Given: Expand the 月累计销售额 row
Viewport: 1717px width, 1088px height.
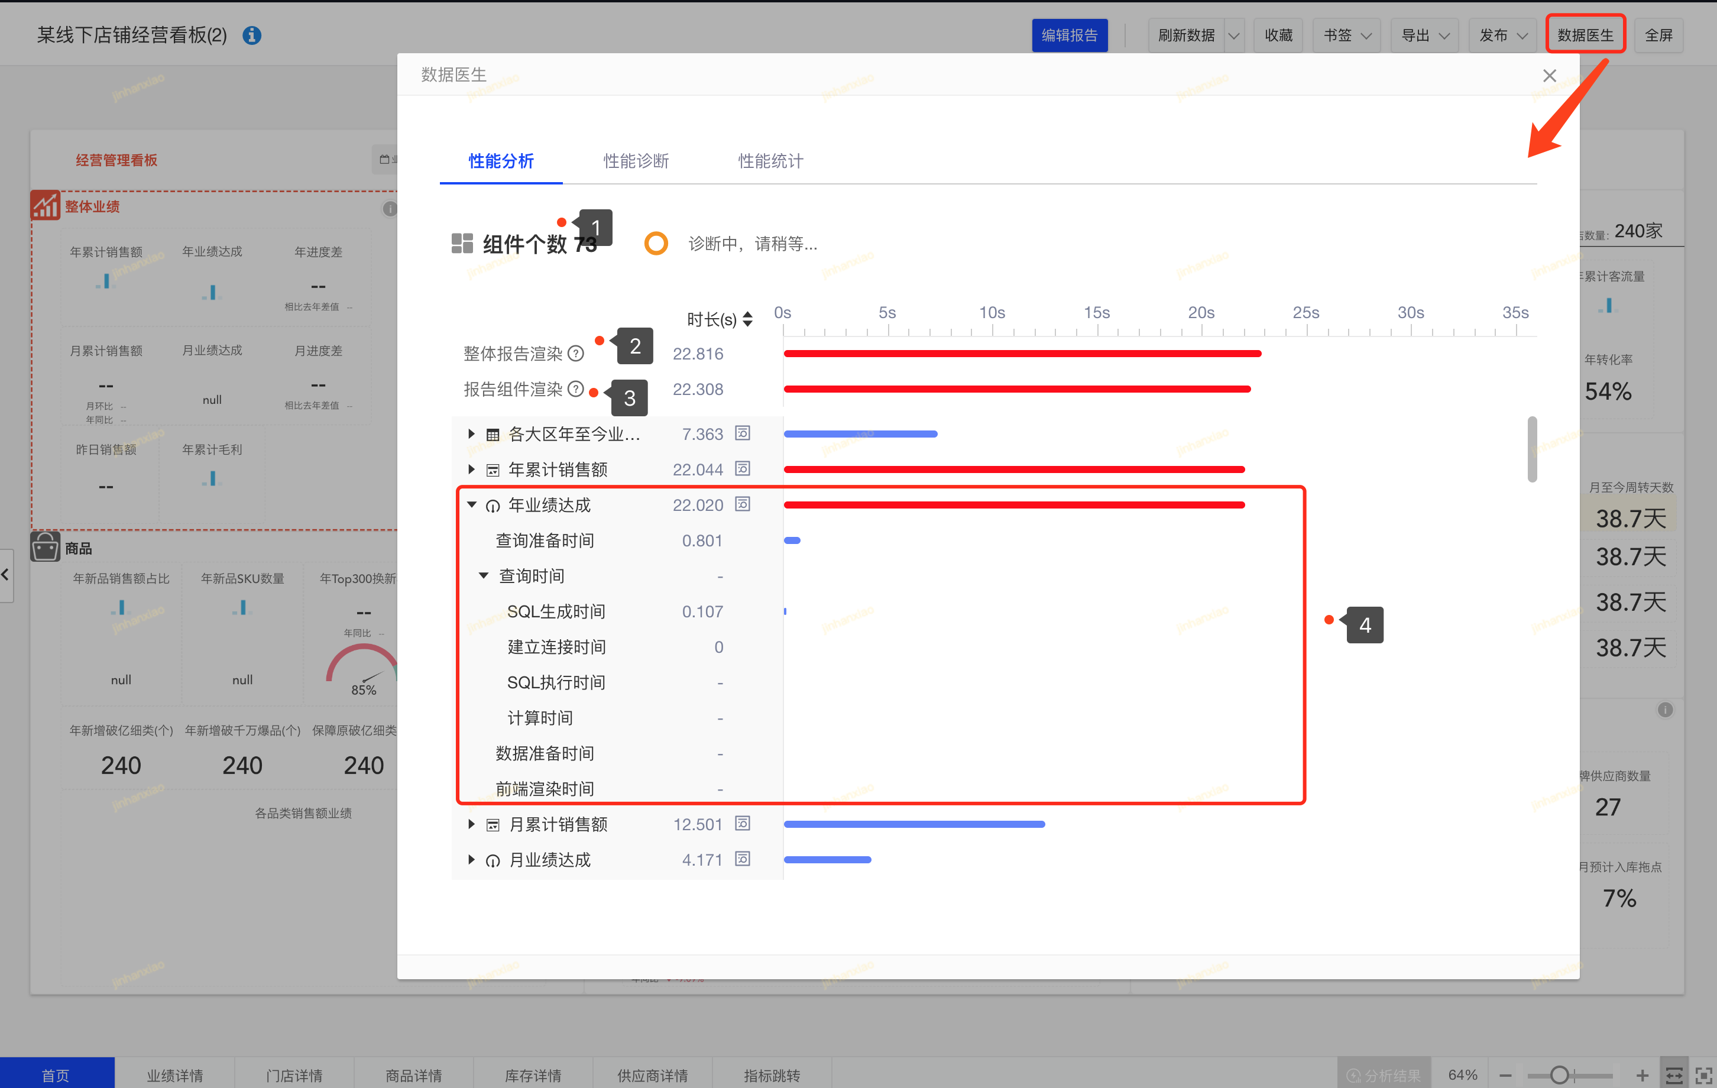Looking at the screenshot, I should [471, 824].
